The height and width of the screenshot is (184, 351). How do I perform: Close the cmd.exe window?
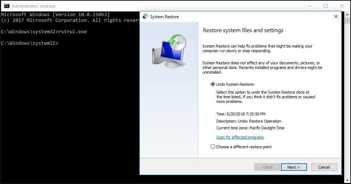pyautogui.click(x=342, y=6)
